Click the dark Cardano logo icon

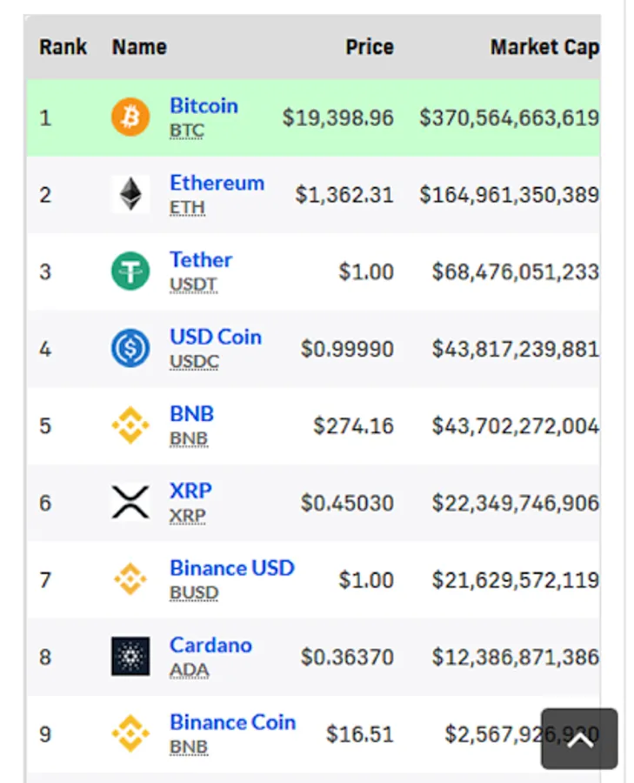130,657
